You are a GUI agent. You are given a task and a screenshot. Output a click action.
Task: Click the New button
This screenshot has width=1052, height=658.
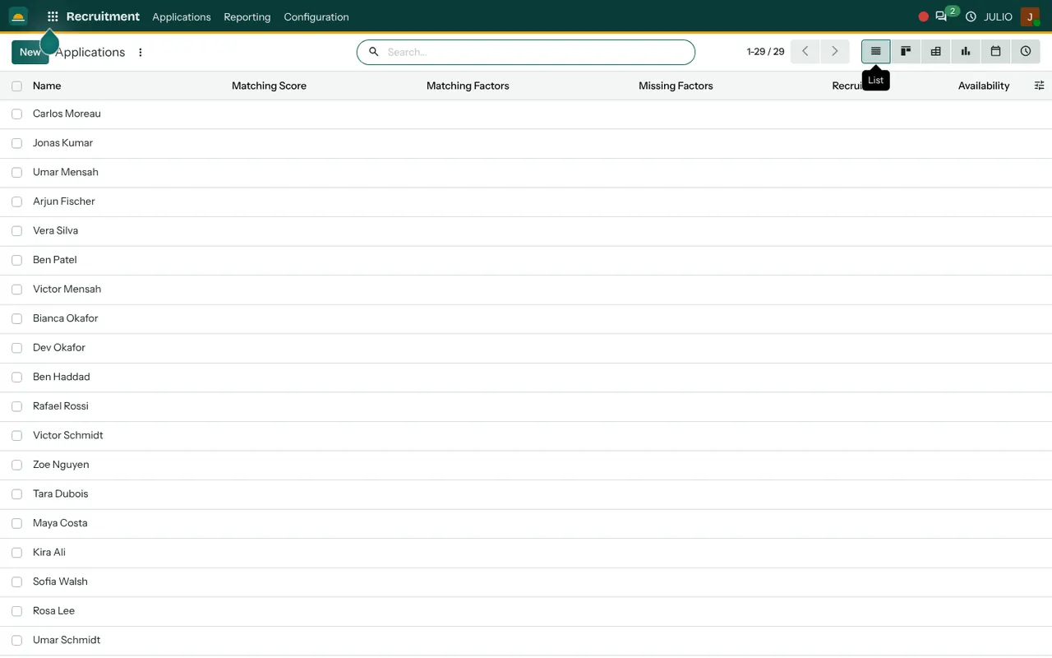click(x=30, y=52)
